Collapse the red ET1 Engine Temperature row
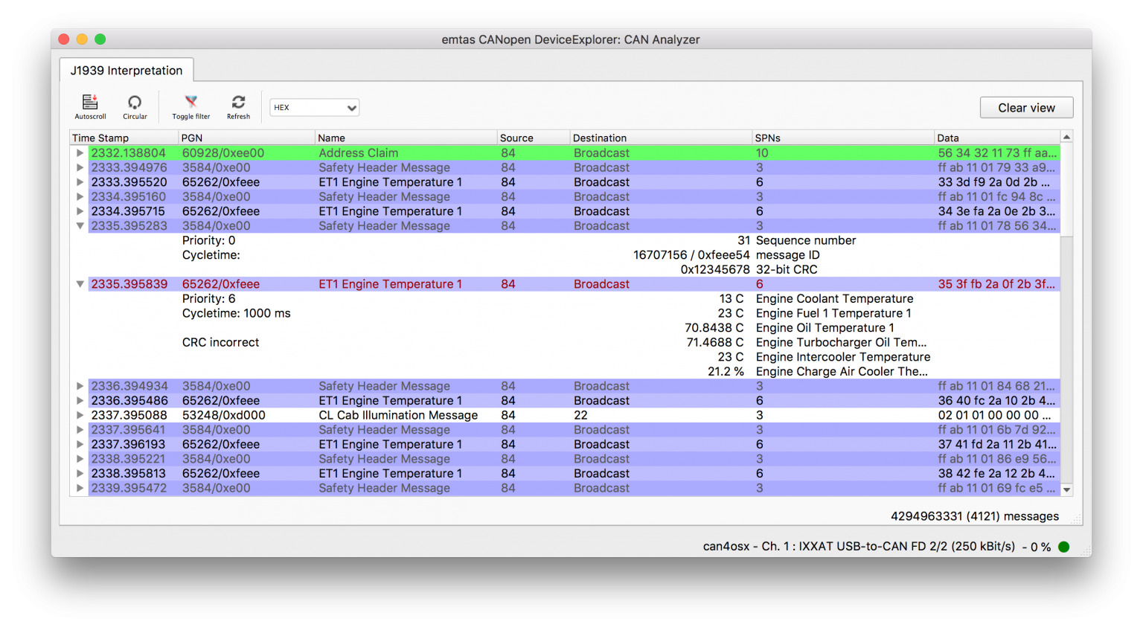Screen dimensions: 1143x630 (x=80, y=284)
